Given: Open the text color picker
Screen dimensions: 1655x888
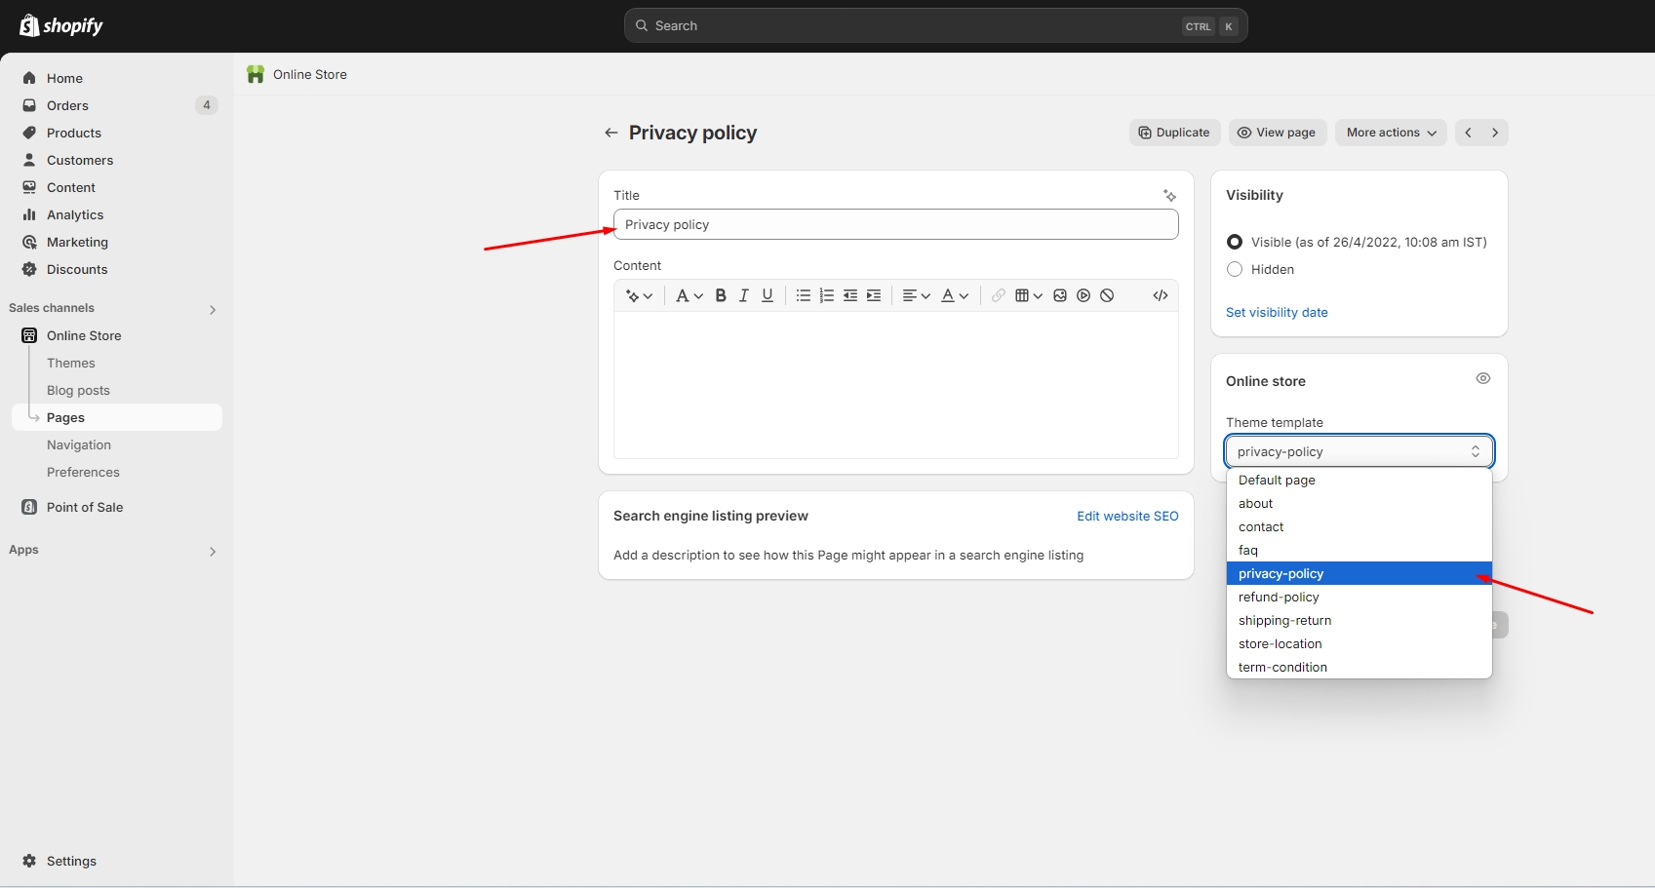Looking at the screenshot, I should click(954, 295).
